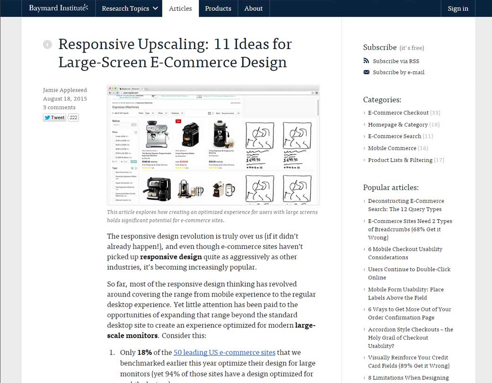
Task: Click the arrow icon beside E-Commerce Checkout
Action: click(x=364, y=112)
